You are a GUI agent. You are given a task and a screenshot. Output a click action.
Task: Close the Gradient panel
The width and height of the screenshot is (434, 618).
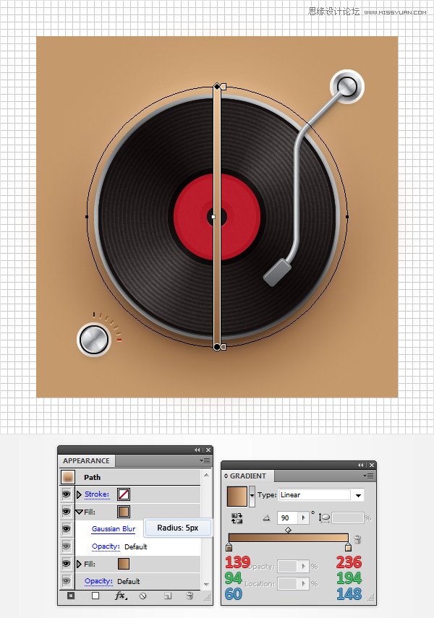pyautogui.click(x=372, y=465)
